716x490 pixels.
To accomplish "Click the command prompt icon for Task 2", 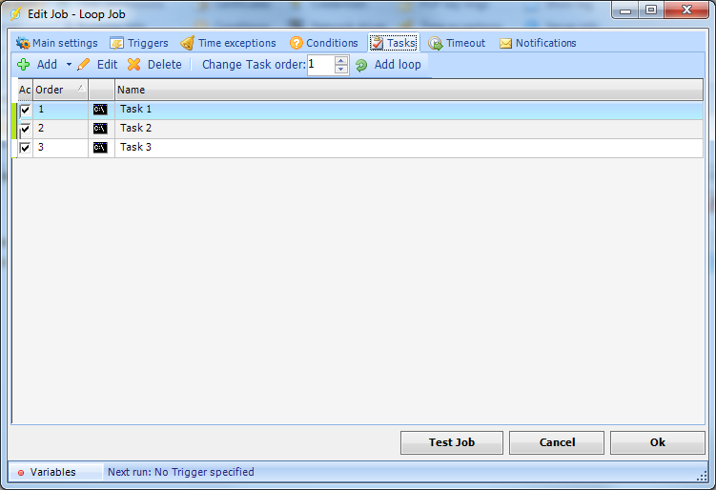I will pos(100,129).
